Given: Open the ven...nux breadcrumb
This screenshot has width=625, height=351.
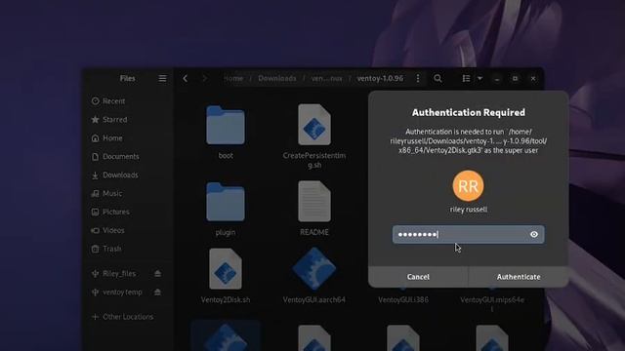Looking at the screenshot, I should pos(326,78).
